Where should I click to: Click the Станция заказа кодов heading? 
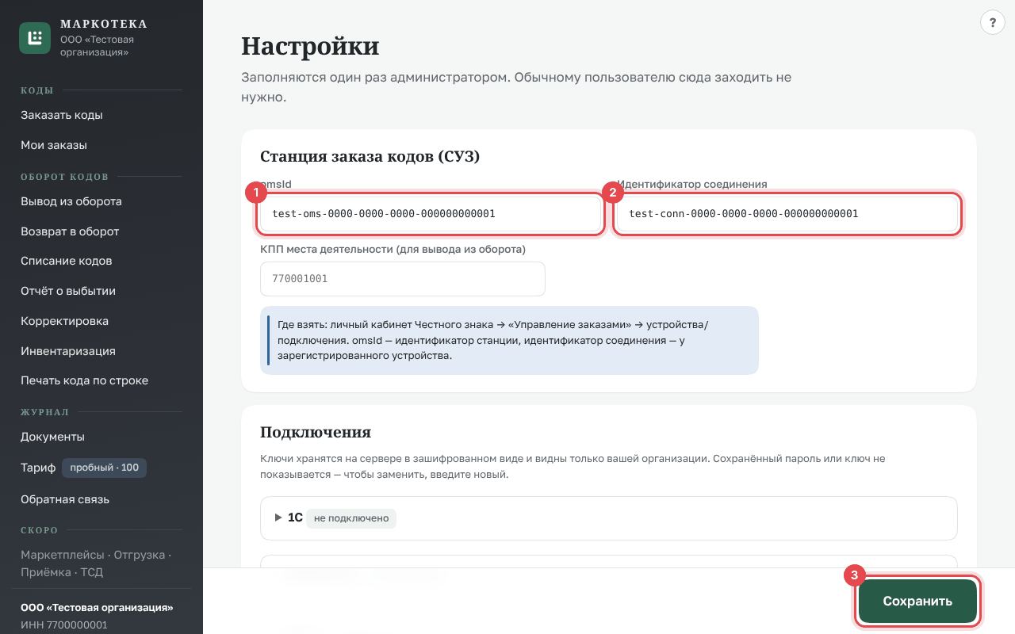point(370,156)
